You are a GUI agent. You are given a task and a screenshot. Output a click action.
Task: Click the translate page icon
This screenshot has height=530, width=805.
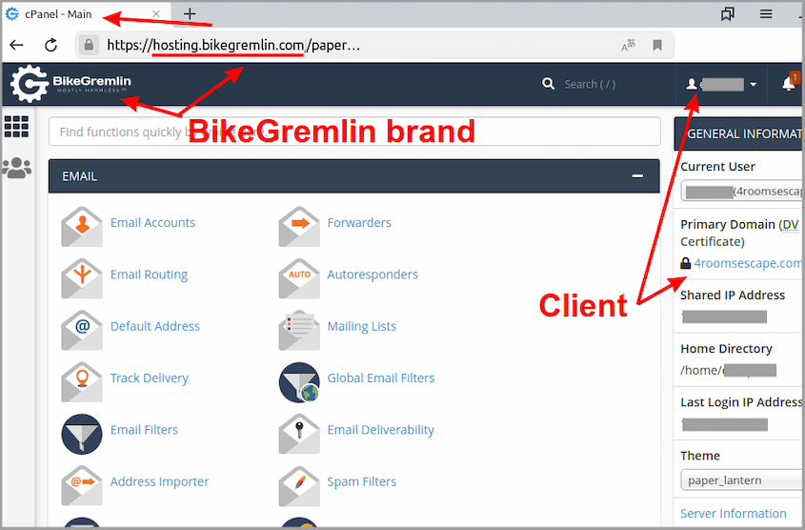[628, 45]
